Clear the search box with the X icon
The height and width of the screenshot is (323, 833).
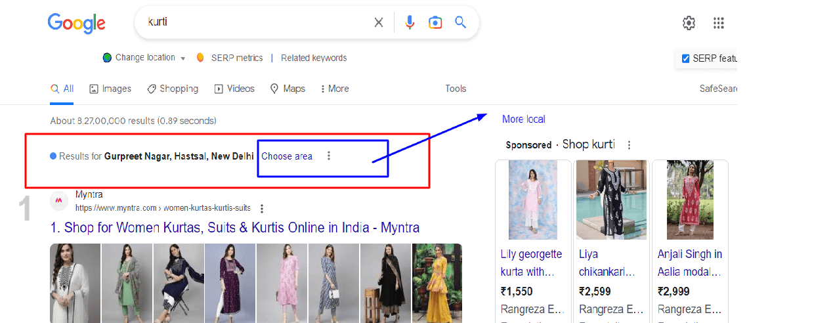pos(379,23)
